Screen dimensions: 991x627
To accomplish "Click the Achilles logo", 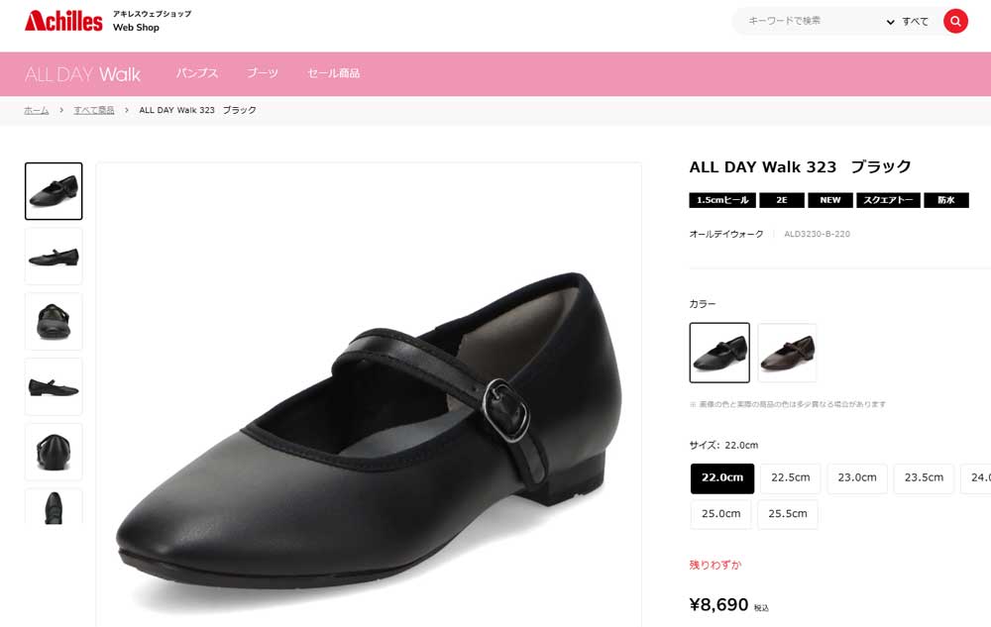I will (x=63, y=21).
